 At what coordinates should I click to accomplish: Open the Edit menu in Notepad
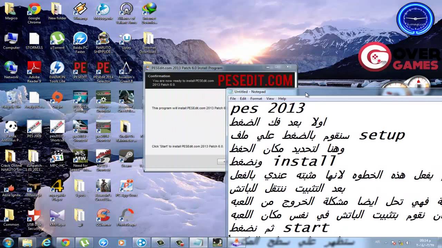tap(243, 99)
